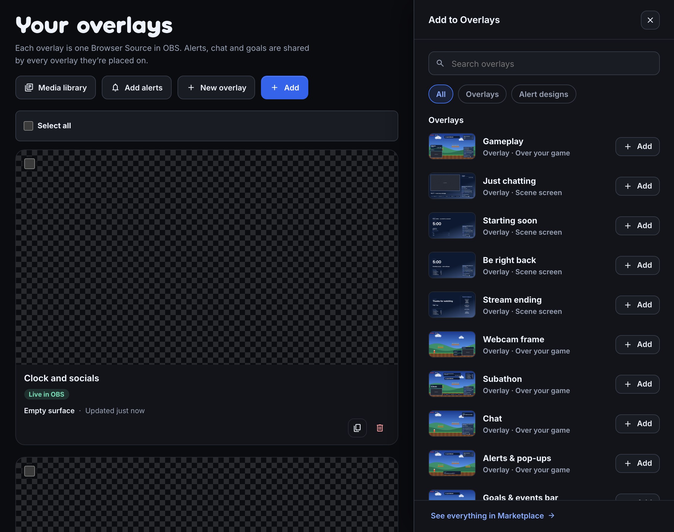The image size is (674, 532).
Task: Add the Webcam frame overlay
Action: [x=637, y=344]
